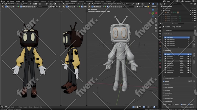Screen dimensions: 197x110
Task: Select vertex group DEF-spine.003
Action: [176, 44]
